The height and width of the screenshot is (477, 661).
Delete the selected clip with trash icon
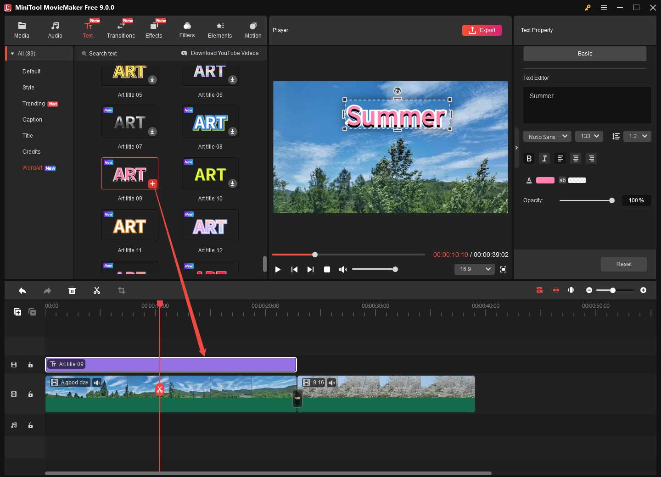72,290
